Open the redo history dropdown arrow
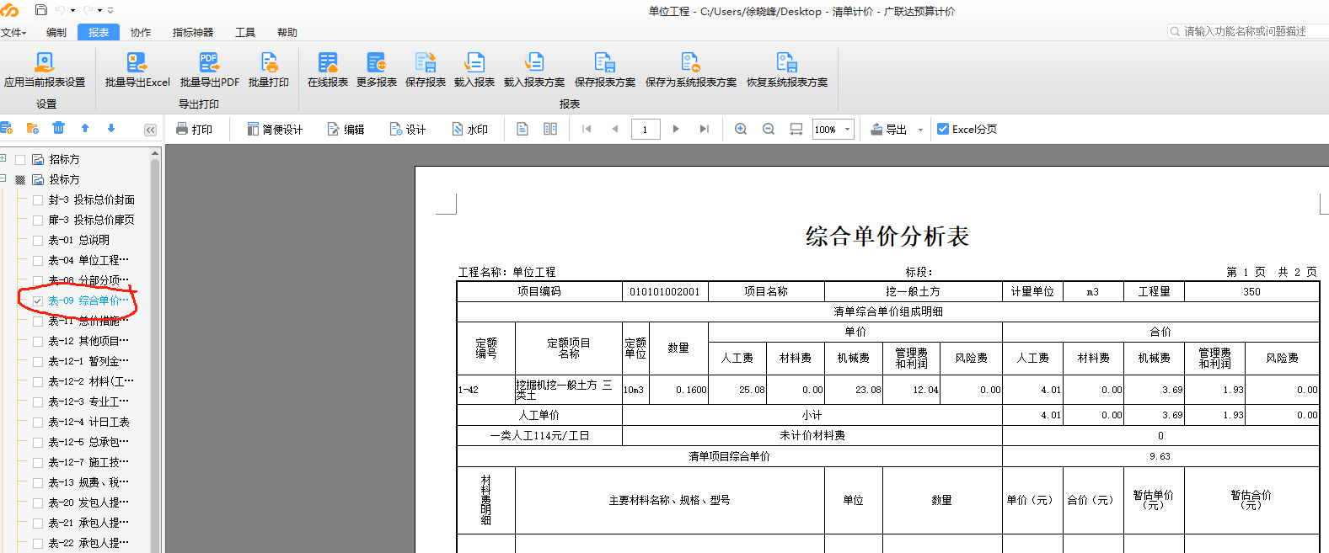The width and height of the screenshot is (1329, 553). [99, 11]
